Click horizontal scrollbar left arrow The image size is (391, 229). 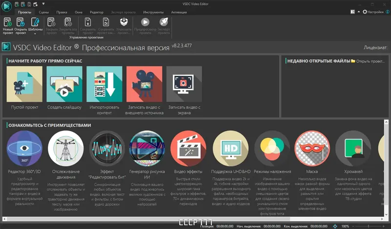tap(4, 219)
